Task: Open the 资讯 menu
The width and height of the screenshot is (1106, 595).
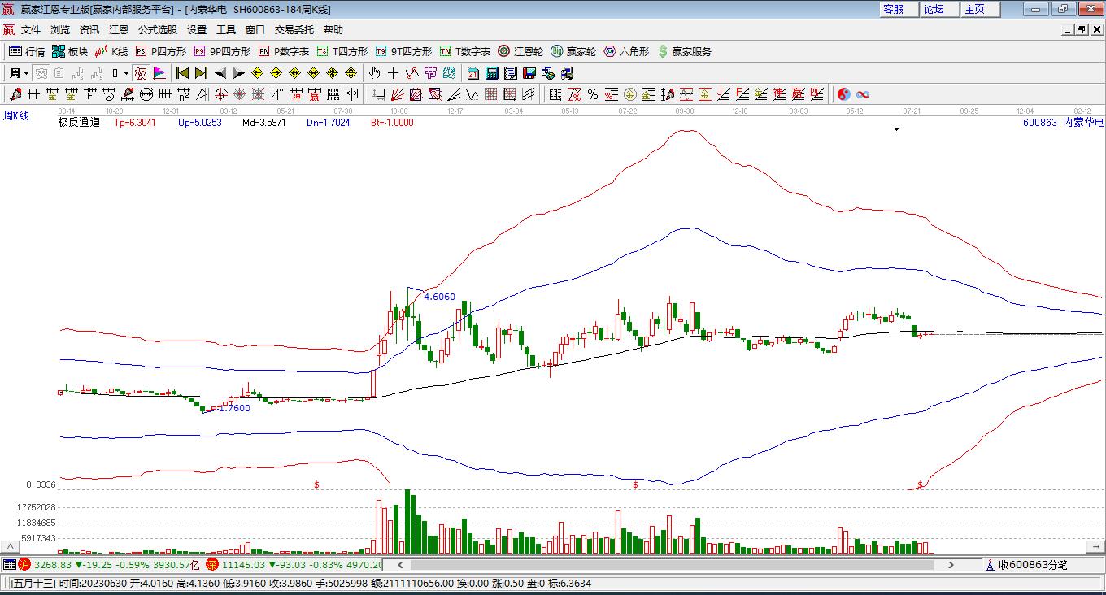Action: tap(89, 30)
